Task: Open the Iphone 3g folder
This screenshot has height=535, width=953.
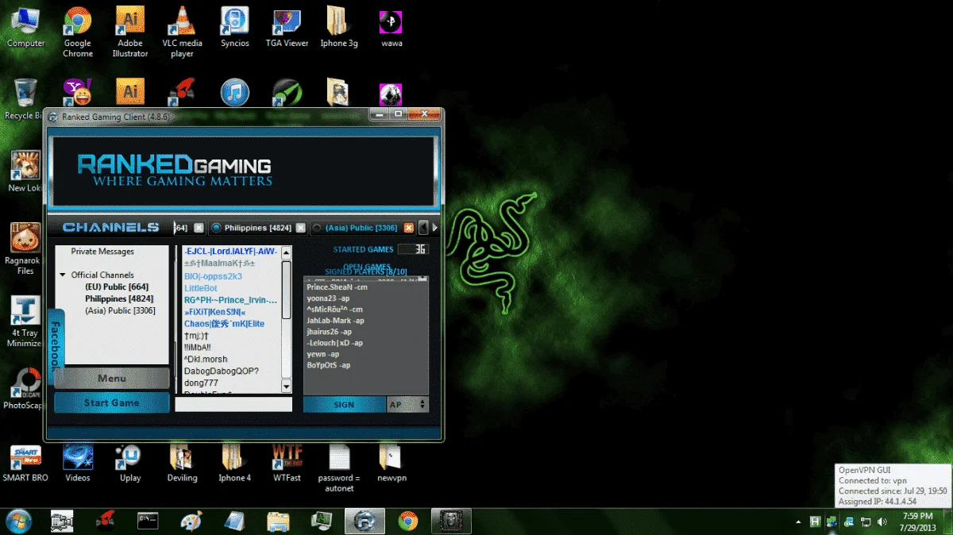Action: 339,28
